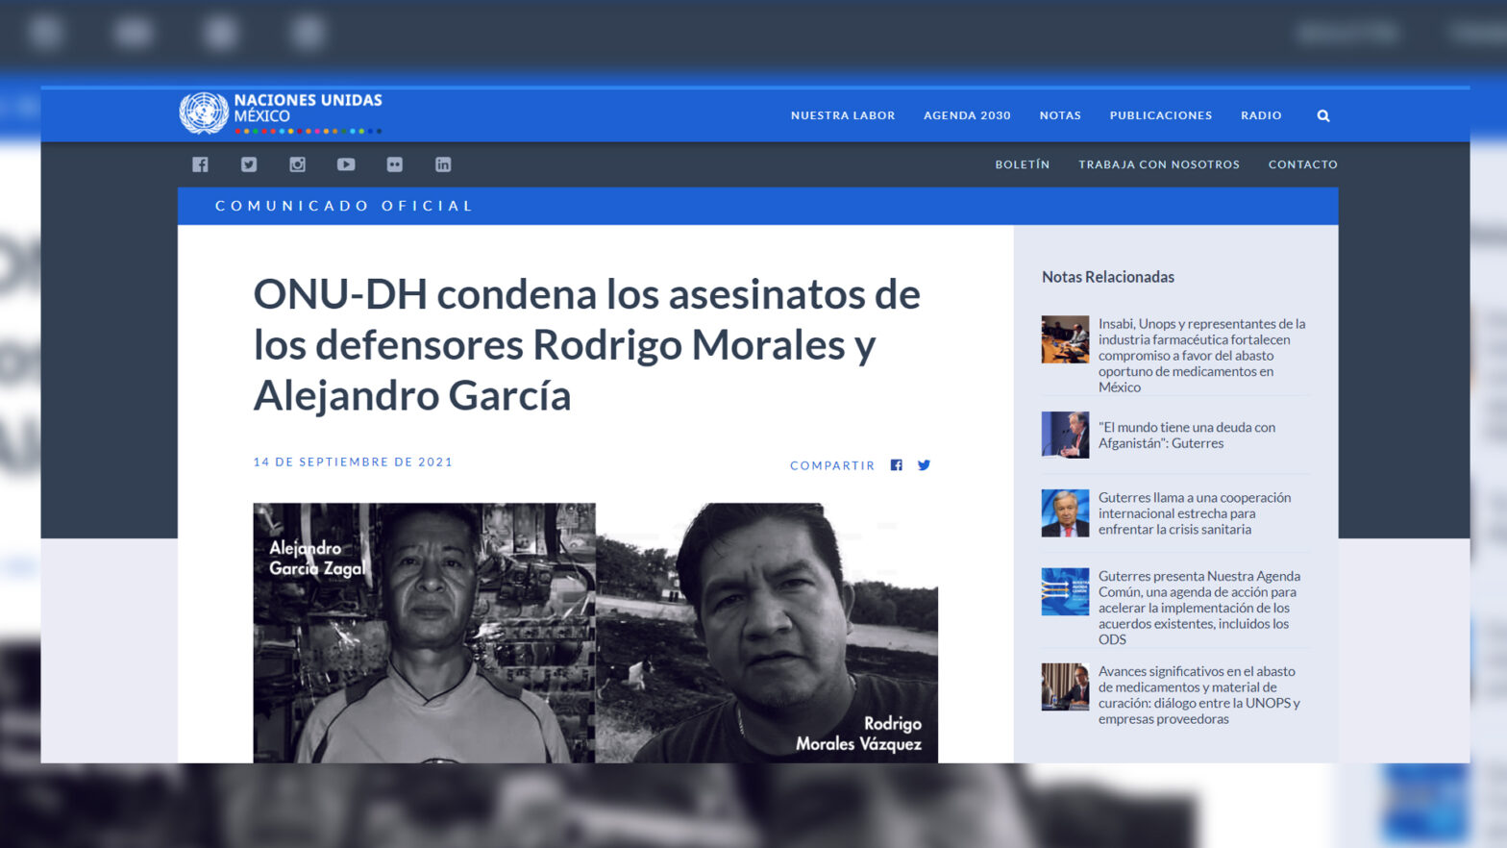Click the Facebook icon in social bar

coord(200,164)
